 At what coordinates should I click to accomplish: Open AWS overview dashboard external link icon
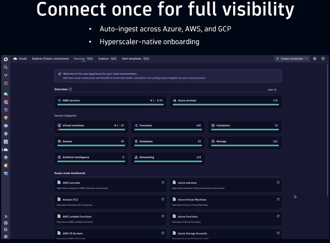[x=163, y=182]
